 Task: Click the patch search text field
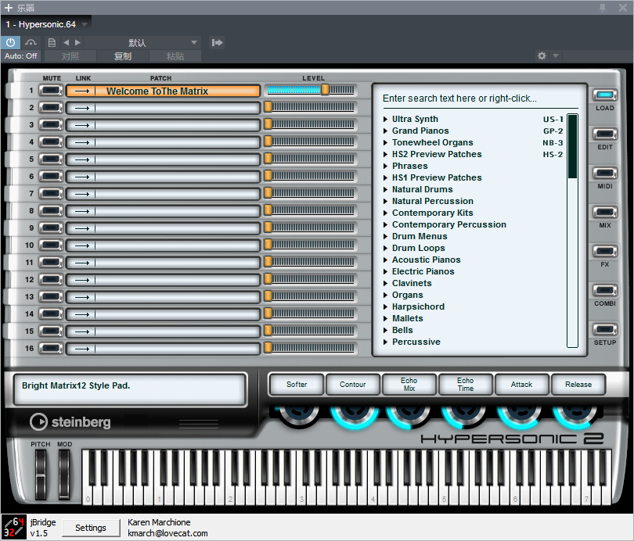(470, 99)
